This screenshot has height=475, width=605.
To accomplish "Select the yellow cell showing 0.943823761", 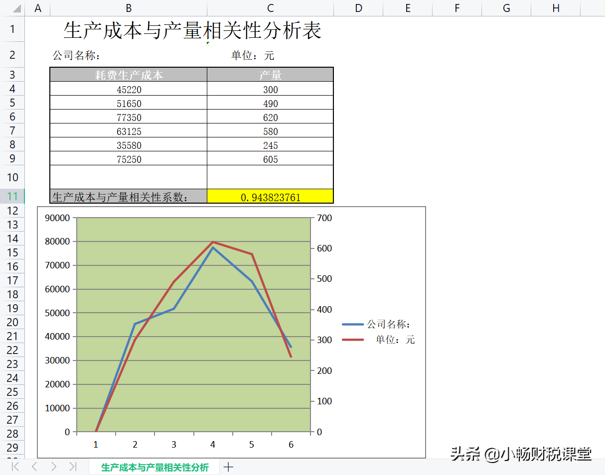I will pos(270,197).
